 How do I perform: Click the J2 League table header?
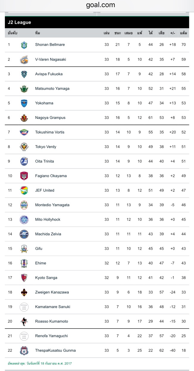[x=97, y=23]
